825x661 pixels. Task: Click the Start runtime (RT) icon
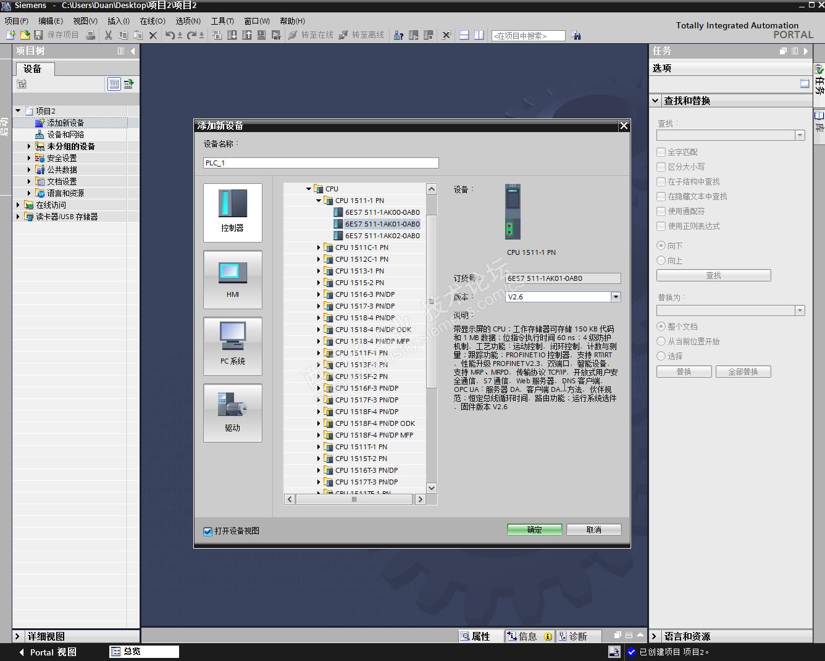276,35
